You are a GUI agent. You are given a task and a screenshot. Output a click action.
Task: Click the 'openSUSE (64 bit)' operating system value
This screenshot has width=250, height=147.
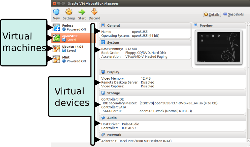[x=145, y=36]
